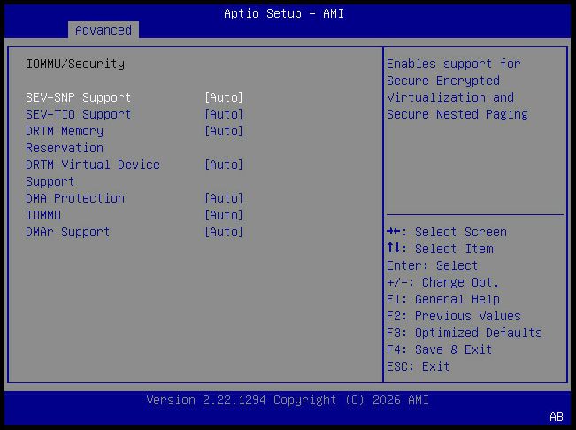Click the IOMMU/Security page heading
576x430 pixels.
75,64
